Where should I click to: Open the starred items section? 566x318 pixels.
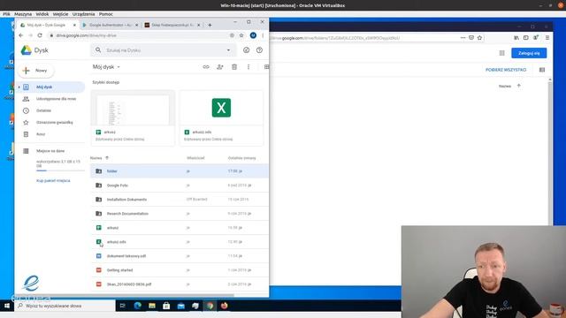tap(55, 123)
